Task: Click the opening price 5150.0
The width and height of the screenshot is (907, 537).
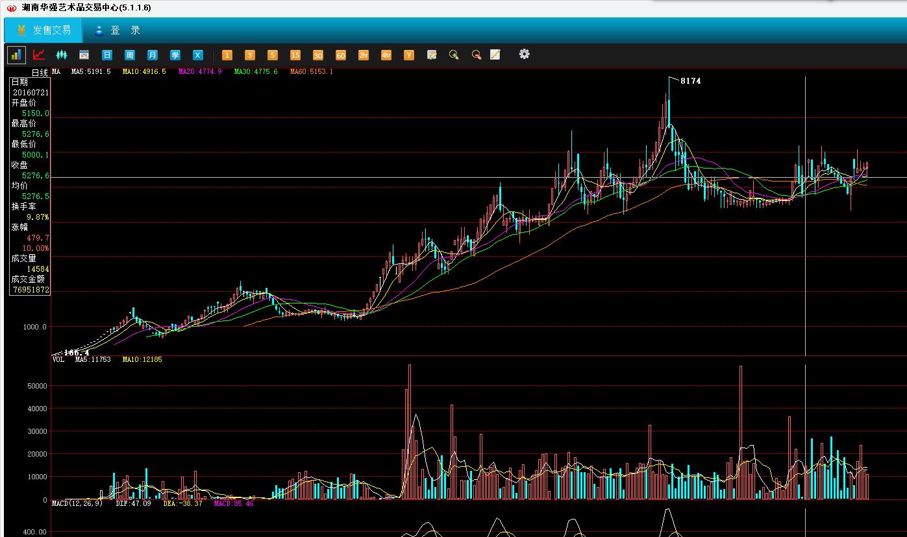Action: point(36,113)
